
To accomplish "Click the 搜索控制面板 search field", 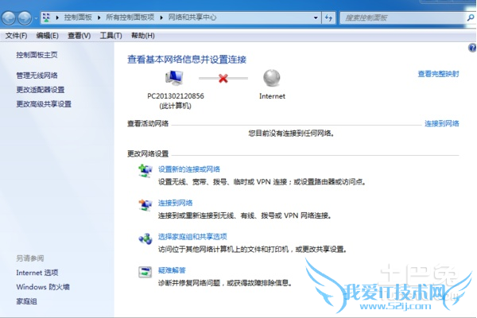I will tap(403, 18).
